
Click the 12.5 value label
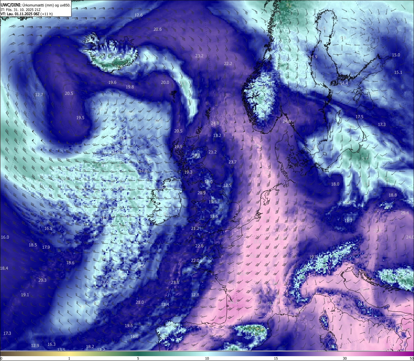(x=227, y=186)
